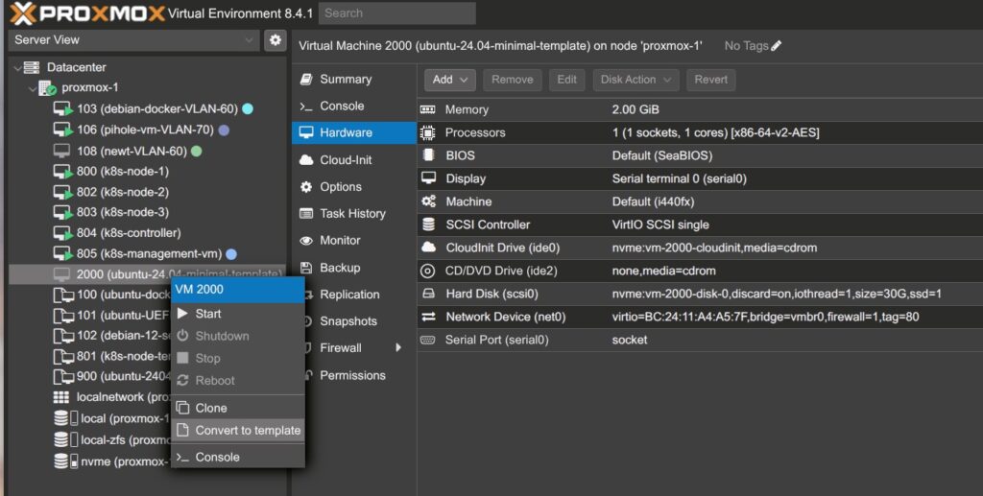Open the Hardware tab
Viewport: 983px width, 496px height.
point(354,132)
